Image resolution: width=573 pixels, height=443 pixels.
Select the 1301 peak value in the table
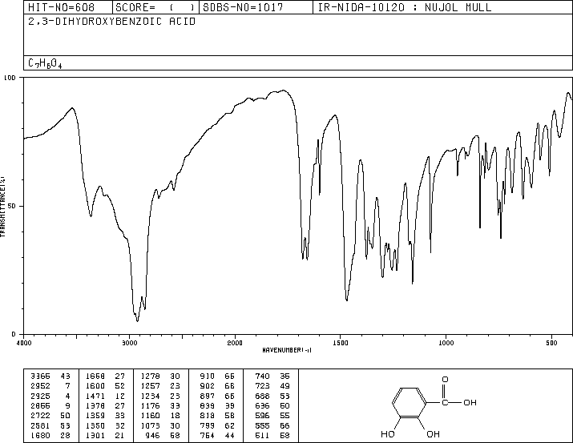point(95,435)
